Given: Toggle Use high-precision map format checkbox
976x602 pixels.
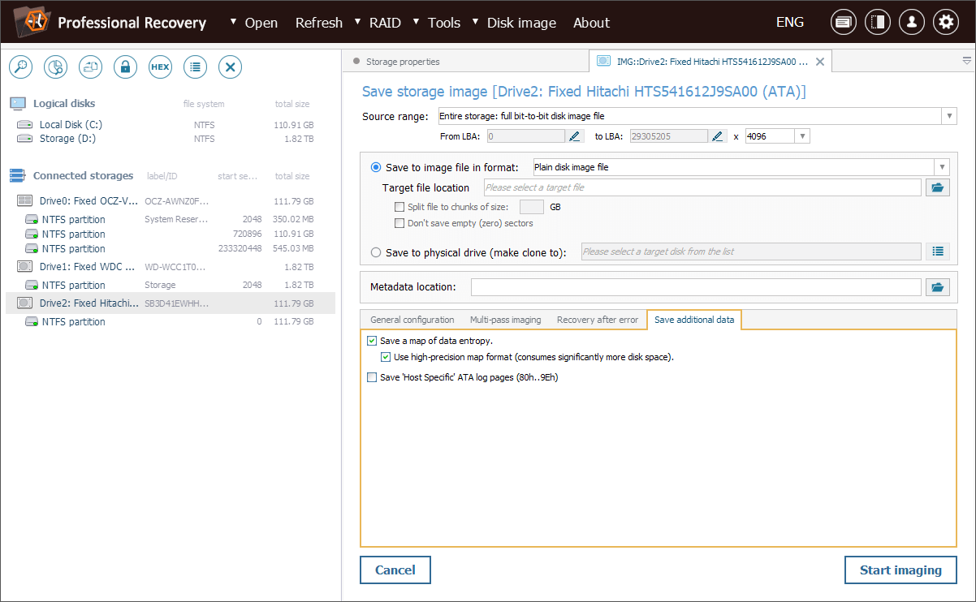Looking at the screenshot, I should tap(386, 357).
